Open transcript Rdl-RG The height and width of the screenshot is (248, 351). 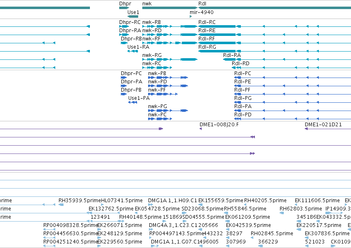(x=207, y=47)
